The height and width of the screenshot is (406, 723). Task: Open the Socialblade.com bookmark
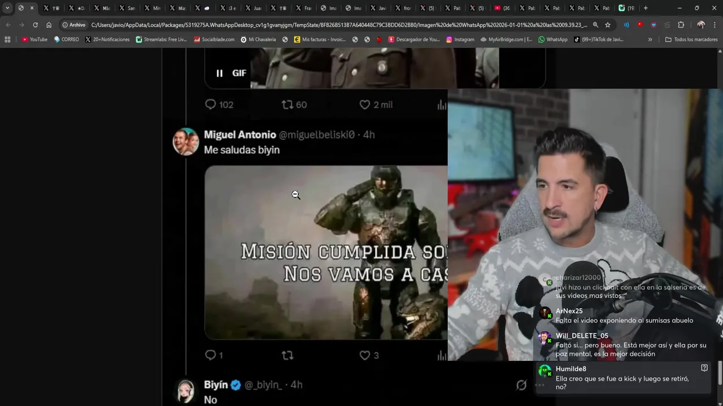point(214,39)
